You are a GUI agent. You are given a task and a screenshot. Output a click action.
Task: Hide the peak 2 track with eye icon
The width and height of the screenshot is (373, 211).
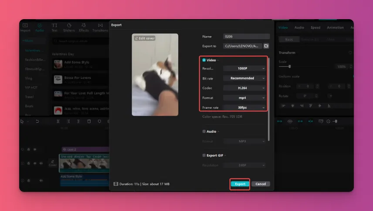pos(35,150)
